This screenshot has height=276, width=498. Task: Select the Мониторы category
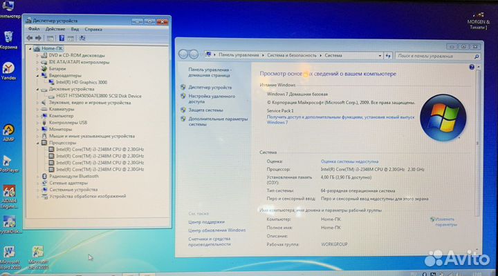(60, 129)
